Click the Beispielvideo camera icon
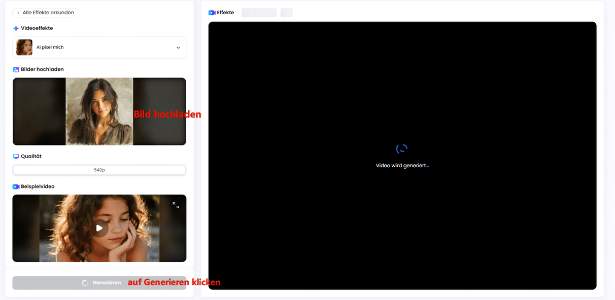615x300 pixels. click(16, 187)
